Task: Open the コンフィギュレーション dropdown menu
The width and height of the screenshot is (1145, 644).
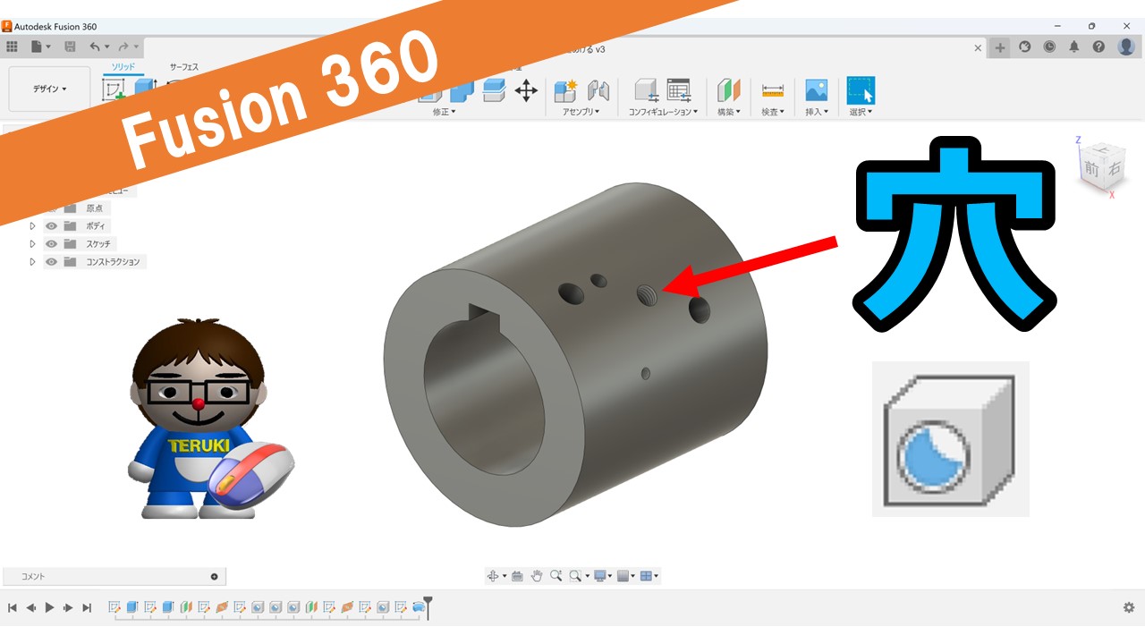Action: 662,112
